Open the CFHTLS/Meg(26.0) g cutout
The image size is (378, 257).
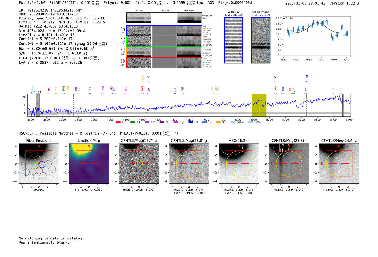coord(189,164)
